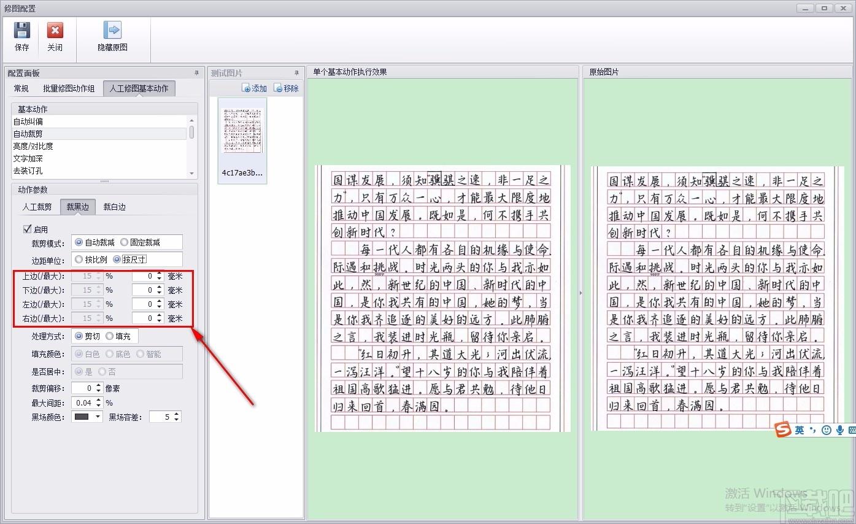Viewport: 856px width, 524px height.
Task: Click the 最大间距 0.04 value field
Action: coord(83,403)
